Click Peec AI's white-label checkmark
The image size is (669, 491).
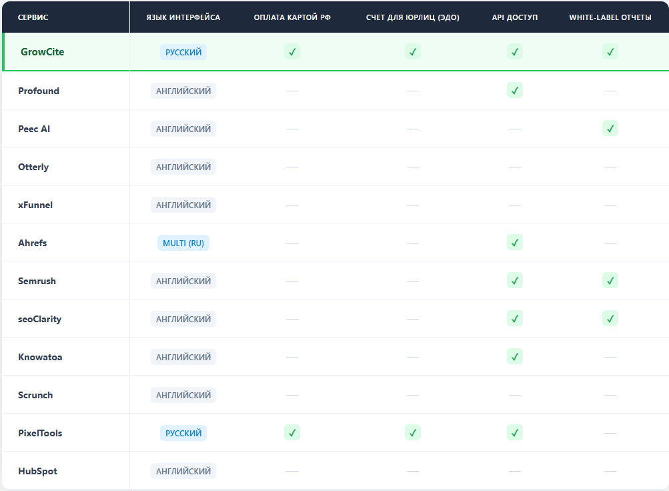tap(610, 128)
